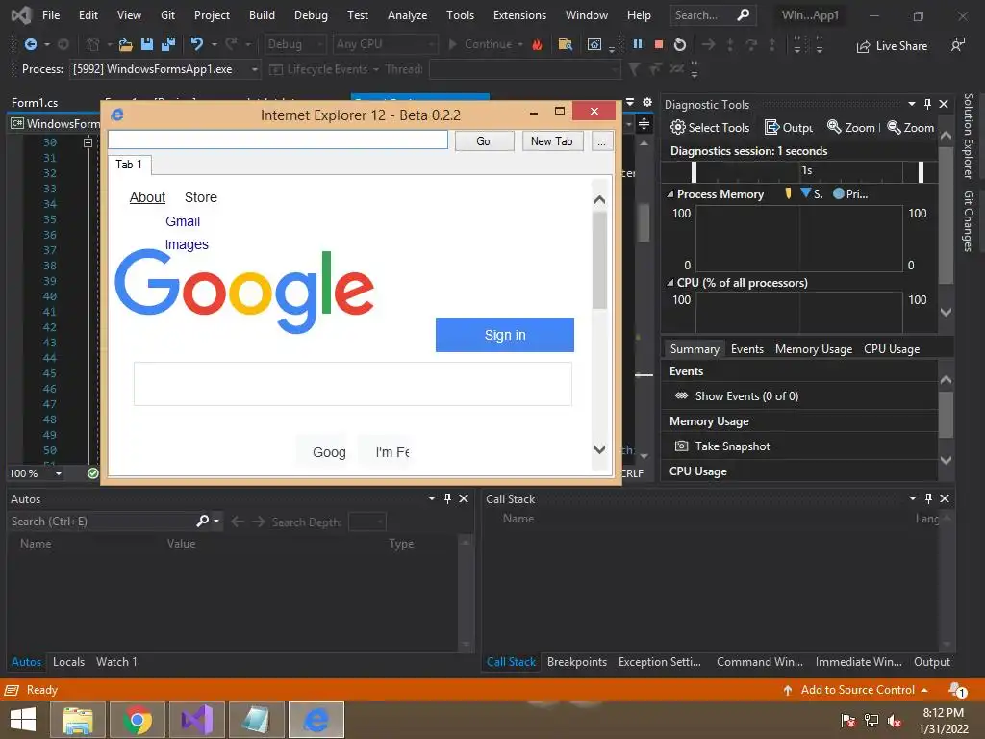Screen dimensions: 985x739
Task: Collapse the Process Memory graph section
Action: pyautogui.click(x=670, y=194)
